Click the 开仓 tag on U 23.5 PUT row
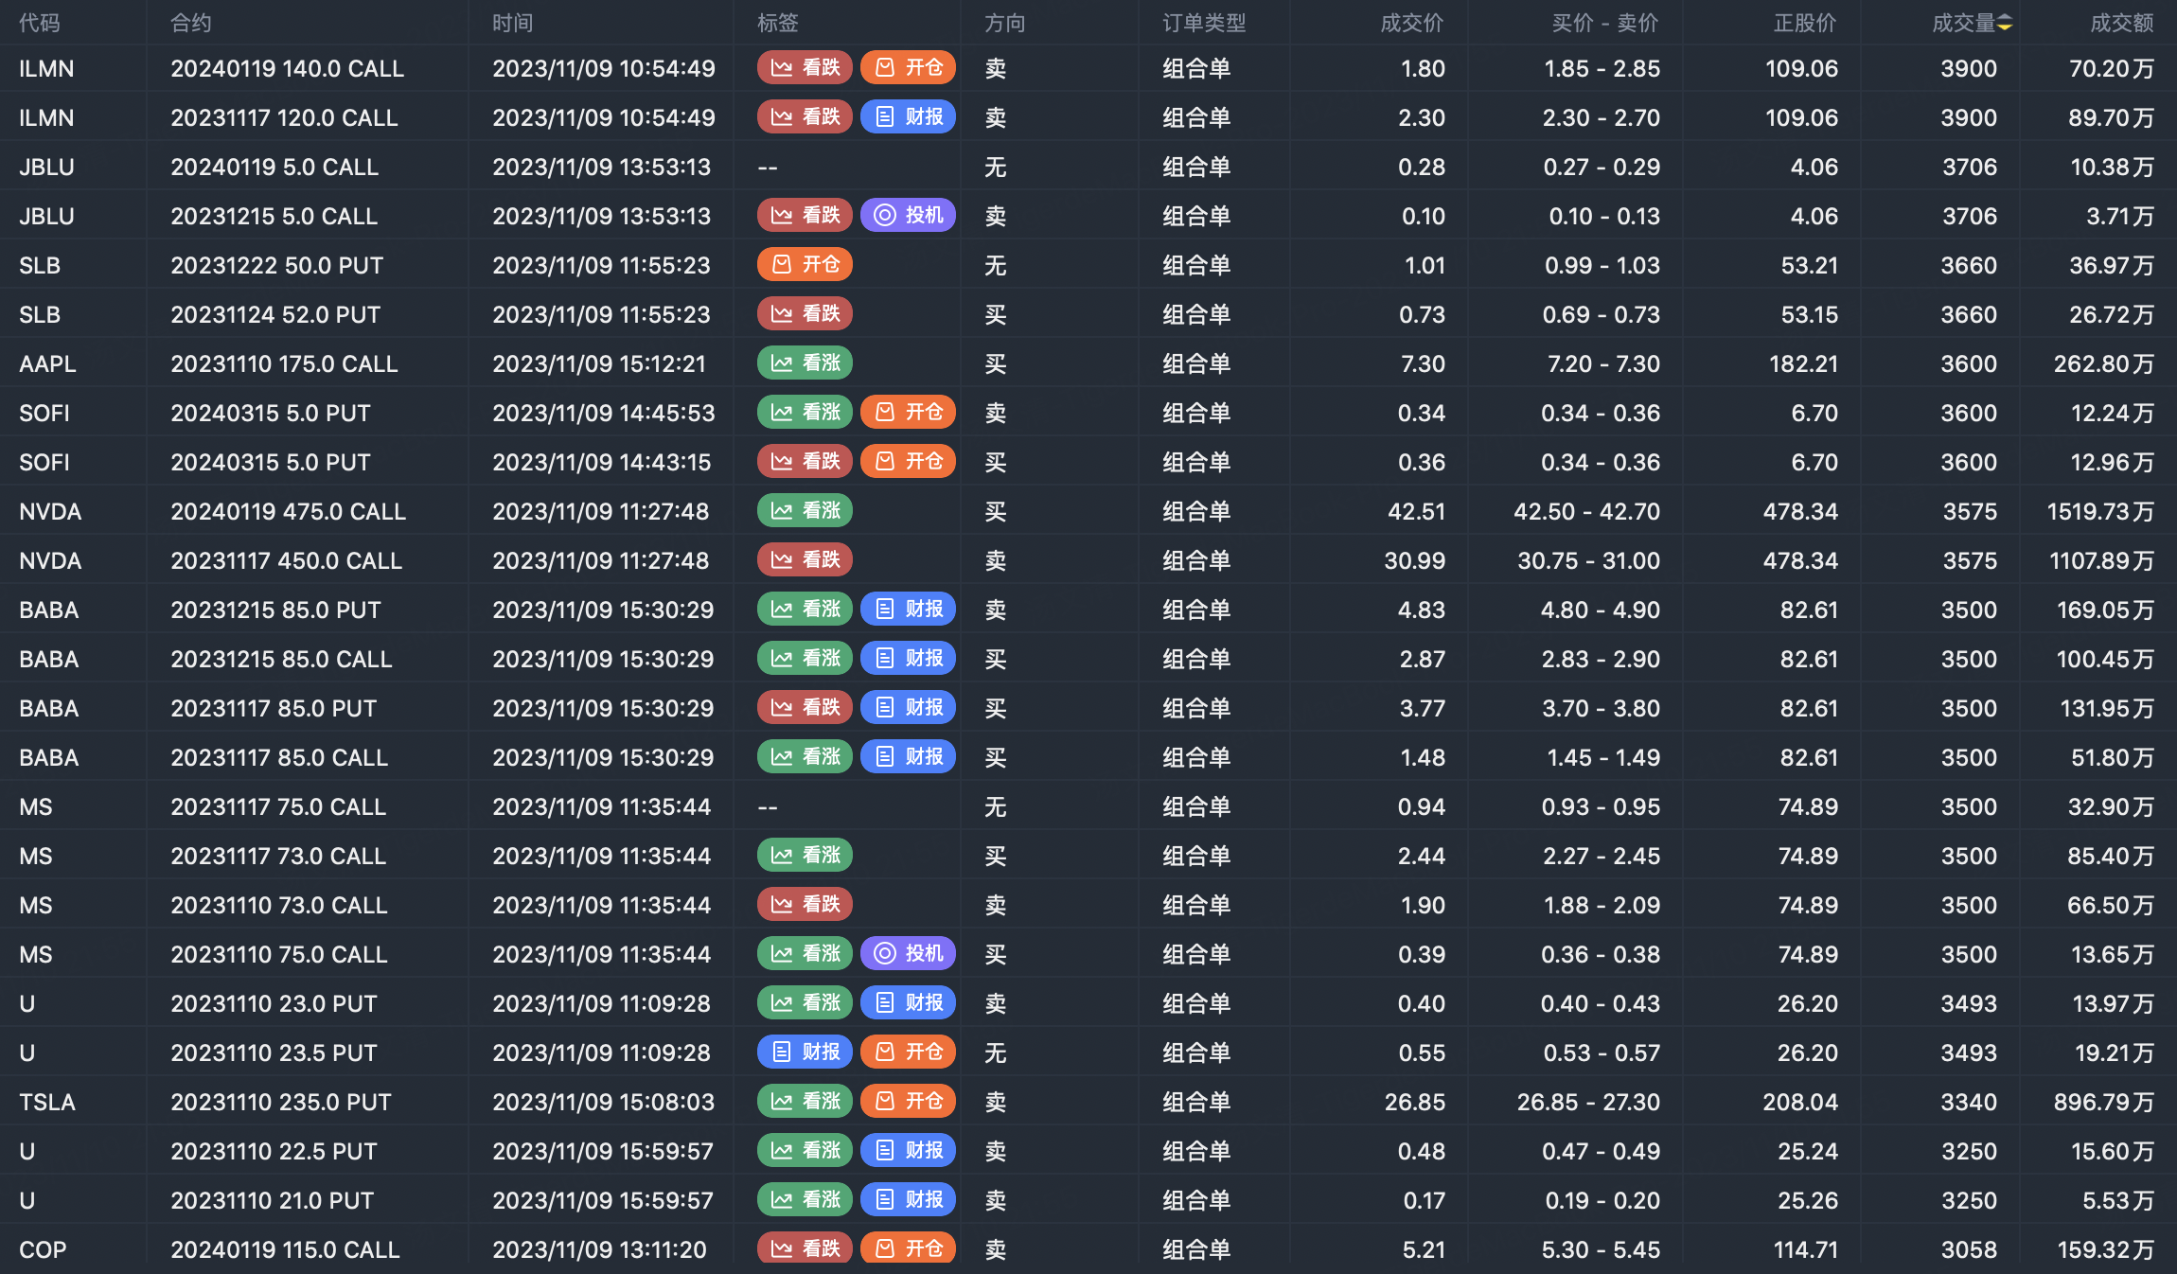 908,1052
